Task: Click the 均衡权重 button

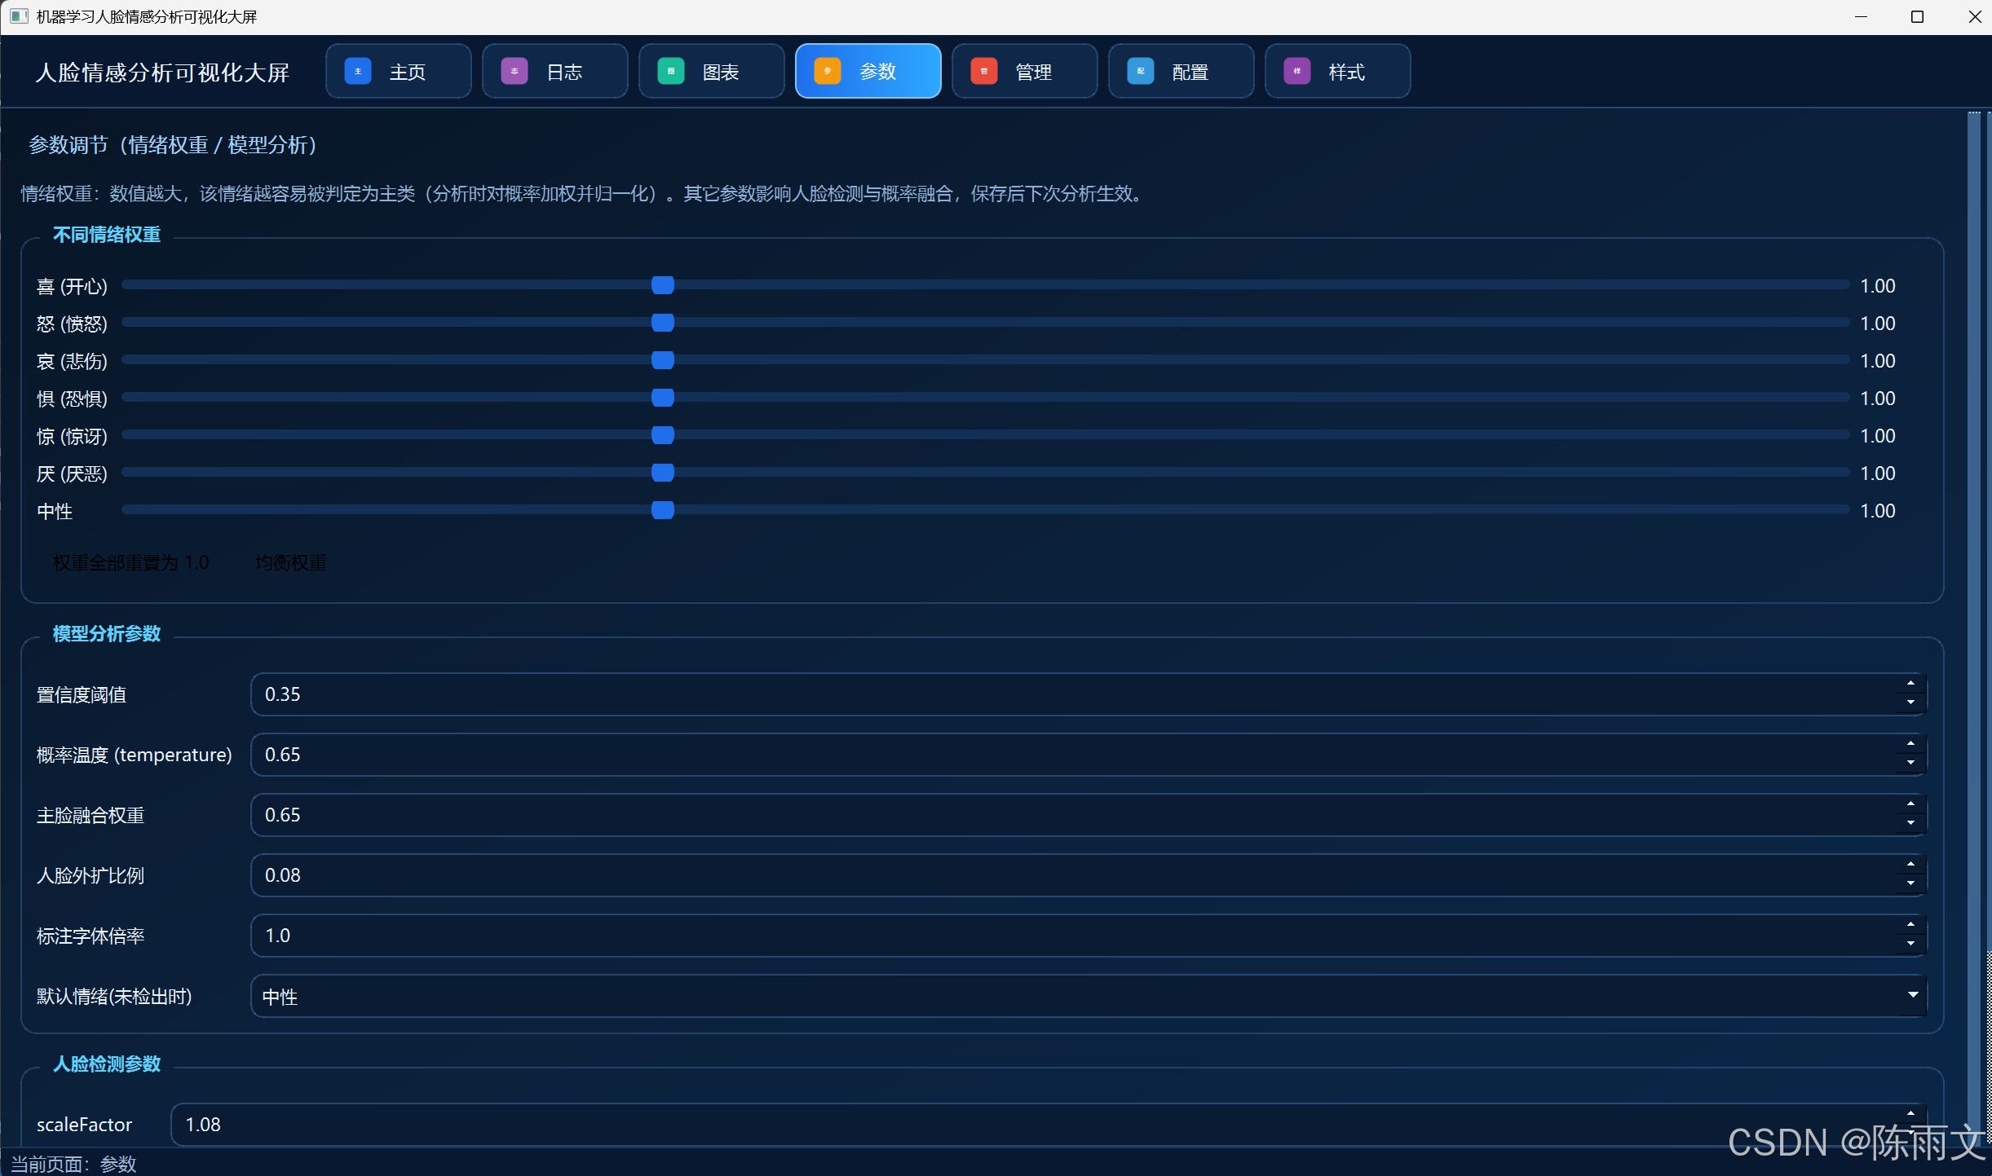Action: coord(291,563)
